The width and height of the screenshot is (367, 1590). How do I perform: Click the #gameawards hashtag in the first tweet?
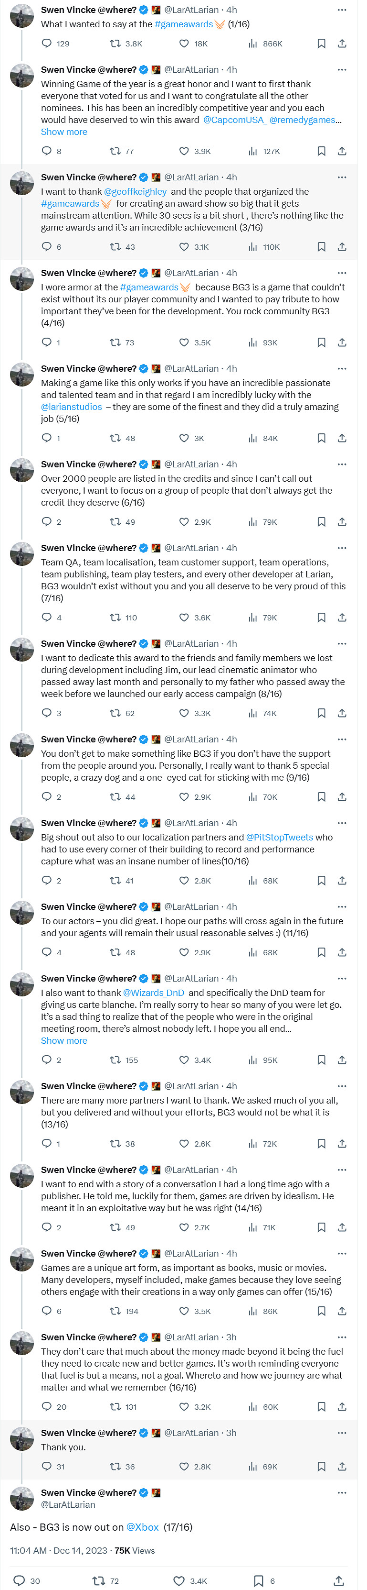183,25
